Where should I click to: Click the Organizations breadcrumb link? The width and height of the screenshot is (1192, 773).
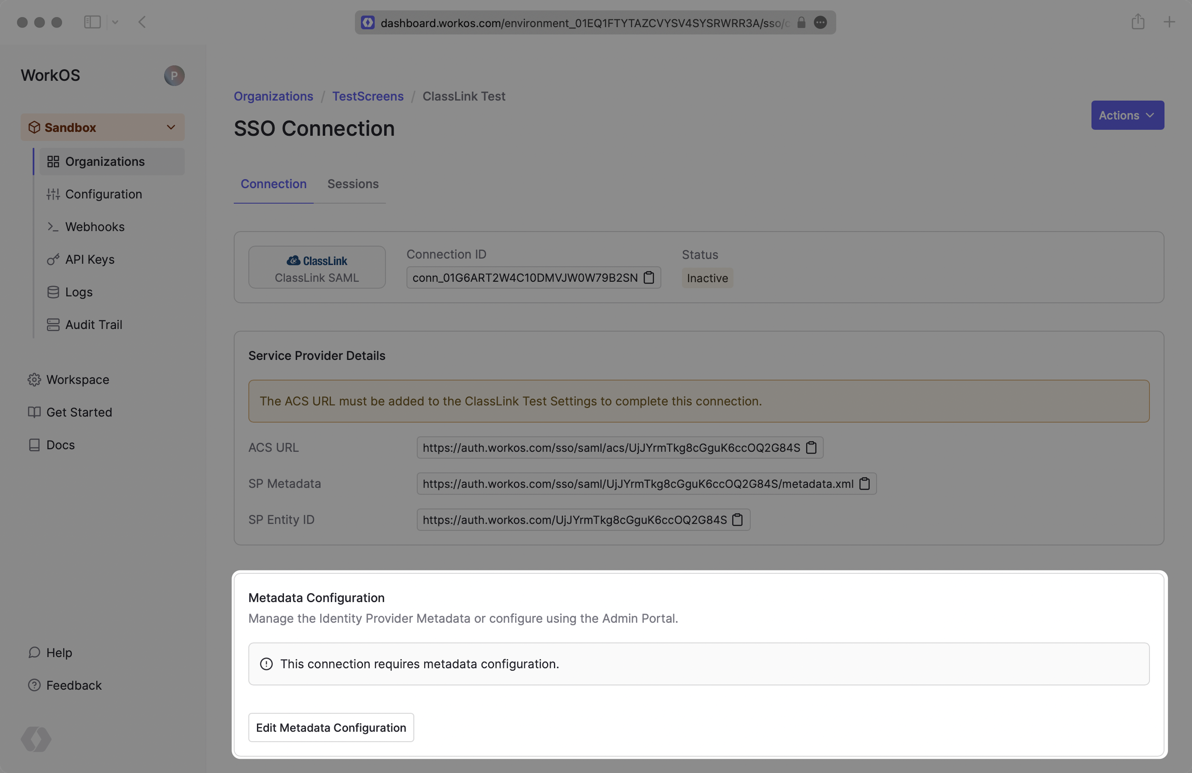[273, 96]
